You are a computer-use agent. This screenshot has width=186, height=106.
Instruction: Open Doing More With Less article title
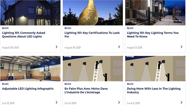point(154,90)
